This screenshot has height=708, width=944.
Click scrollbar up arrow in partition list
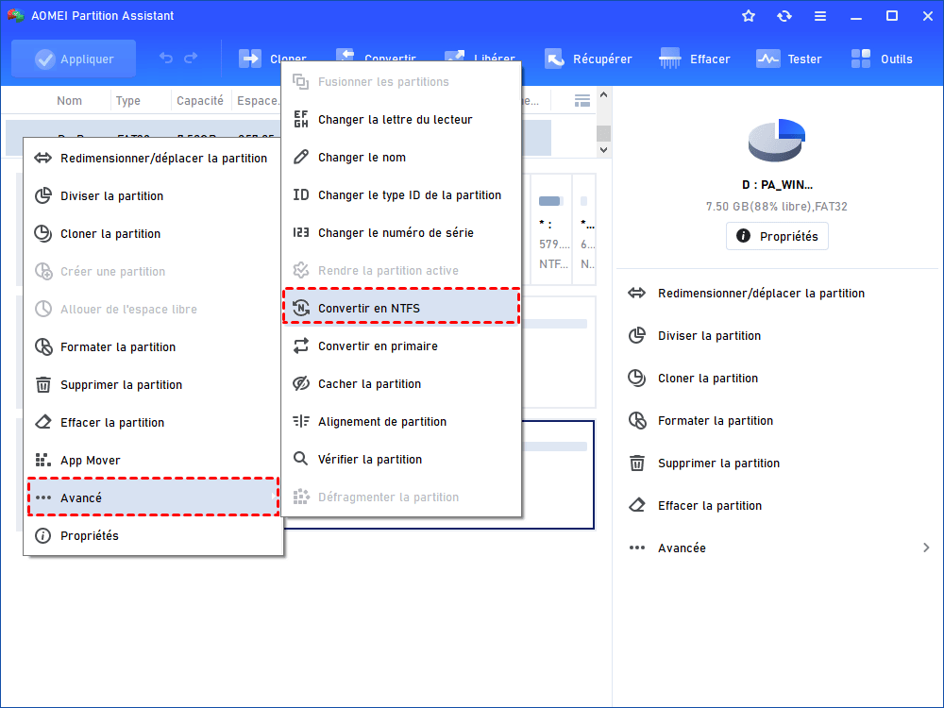click(x=604, y=95)
